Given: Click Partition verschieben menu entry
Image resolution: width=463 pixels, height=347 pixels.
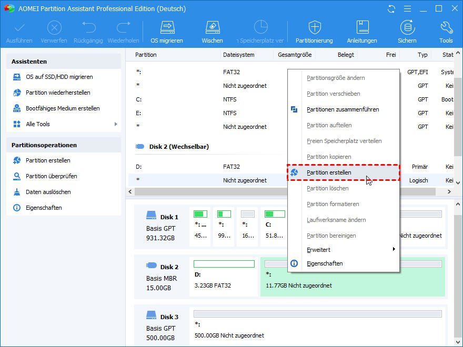Looking at the screenshot, I should click(x=344, y=94).
